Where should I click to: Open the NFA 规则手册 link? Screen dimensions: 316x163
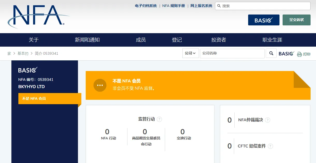174,6
